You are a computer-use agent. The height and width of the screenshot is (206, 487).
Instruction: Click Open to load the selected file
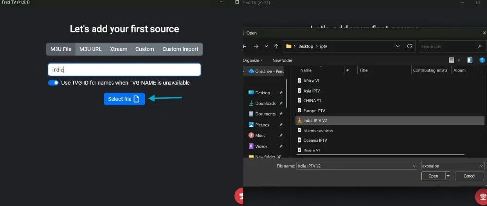433,176
